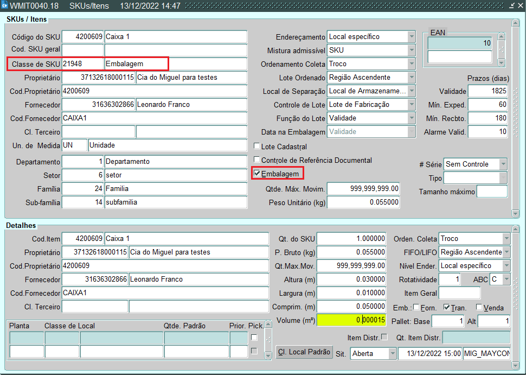The image size is (526, 375).
Task: Click the Cl. Local Padrão button
Action: [x=304, y=352]
